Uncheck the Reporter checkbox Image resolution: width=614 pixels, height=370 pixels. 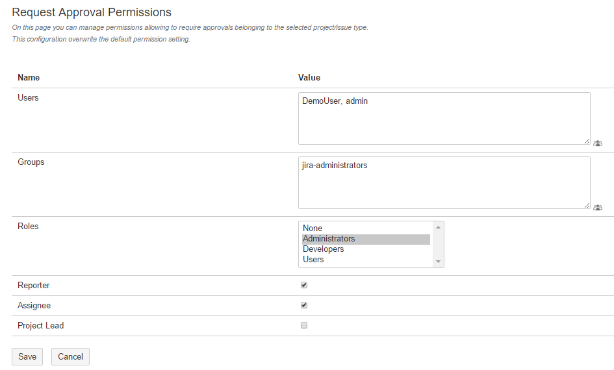click(303, 285)
